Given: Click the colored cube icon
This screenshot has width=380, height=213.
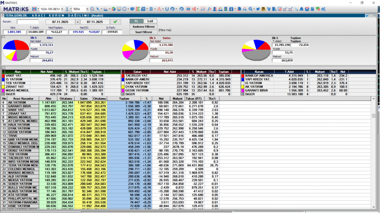Looking at the screenshot, I should point(113,9).
